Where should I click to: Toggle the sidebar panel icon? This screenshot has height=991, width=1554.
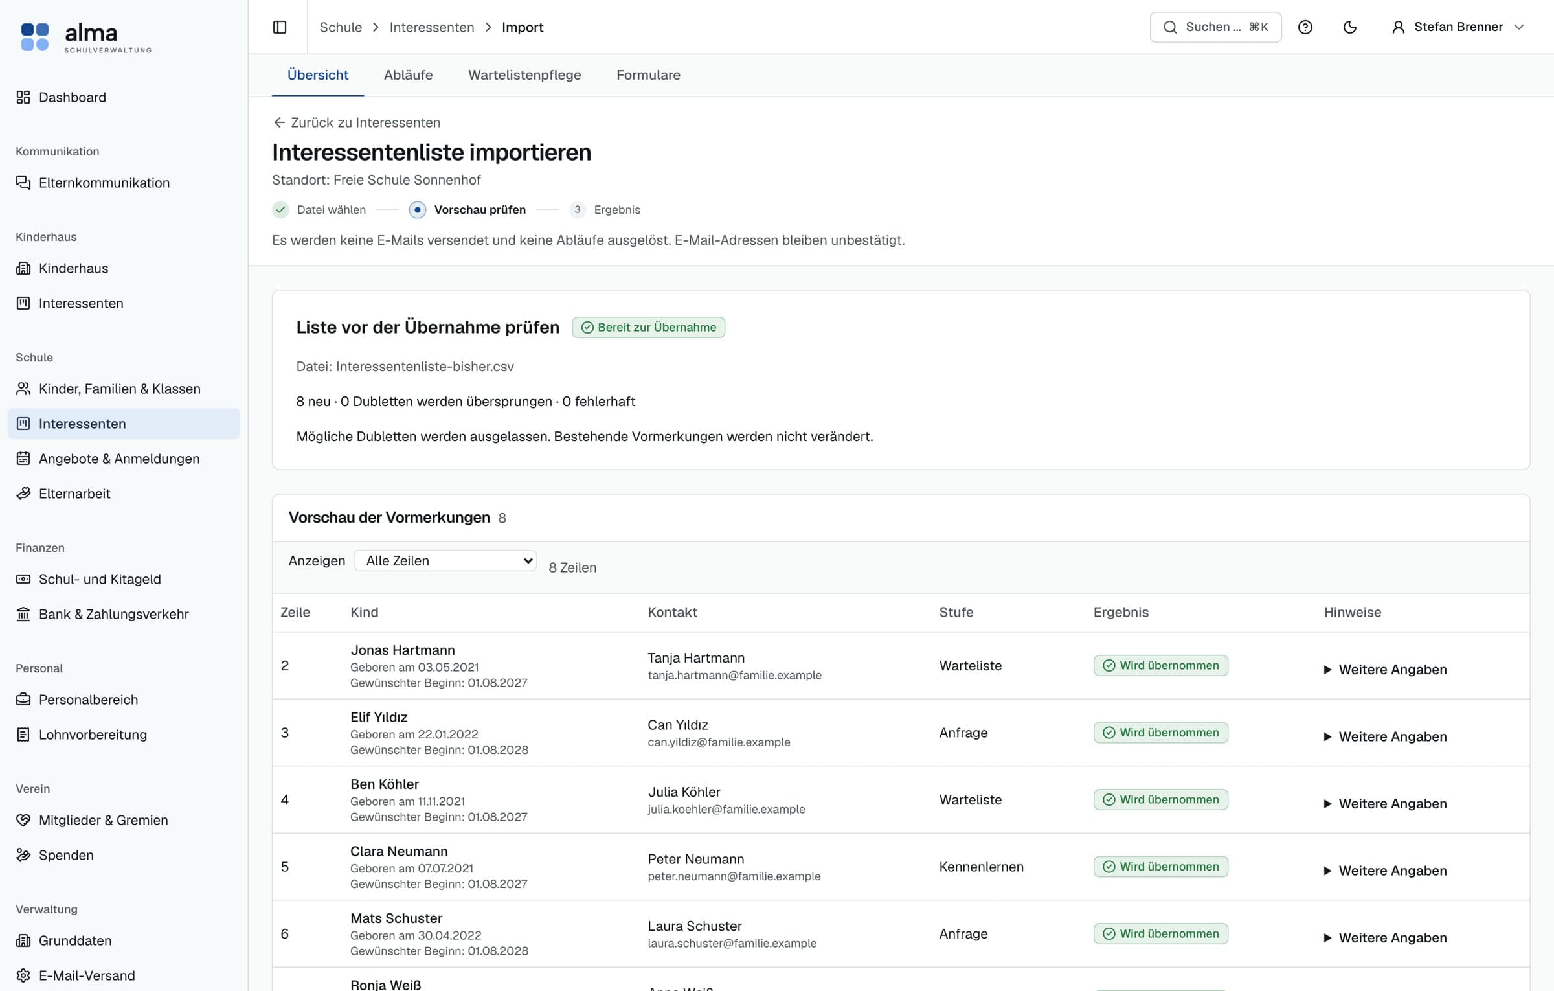280,27
